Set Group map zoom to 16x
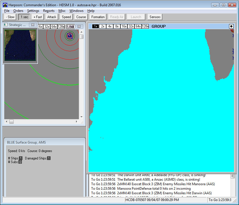Screen dimensions: 239x205 (x=124, y=26)
